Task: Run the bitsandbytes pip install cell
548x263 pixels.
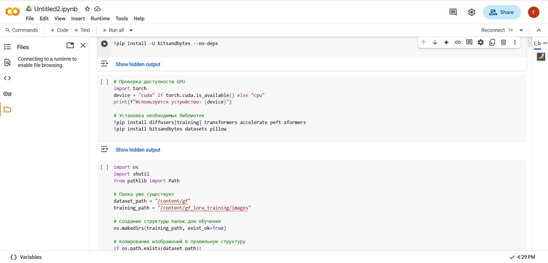Action: [x=104, y=44]
